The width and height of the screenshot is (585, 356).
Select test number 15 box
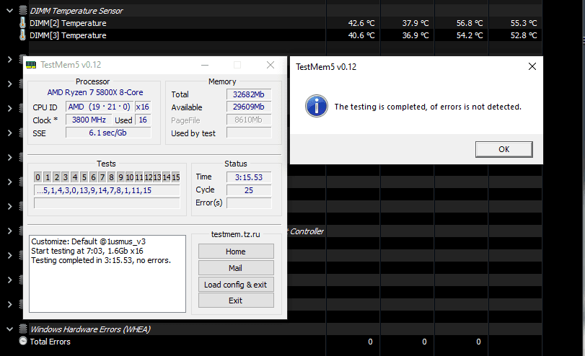coord(176,177)
